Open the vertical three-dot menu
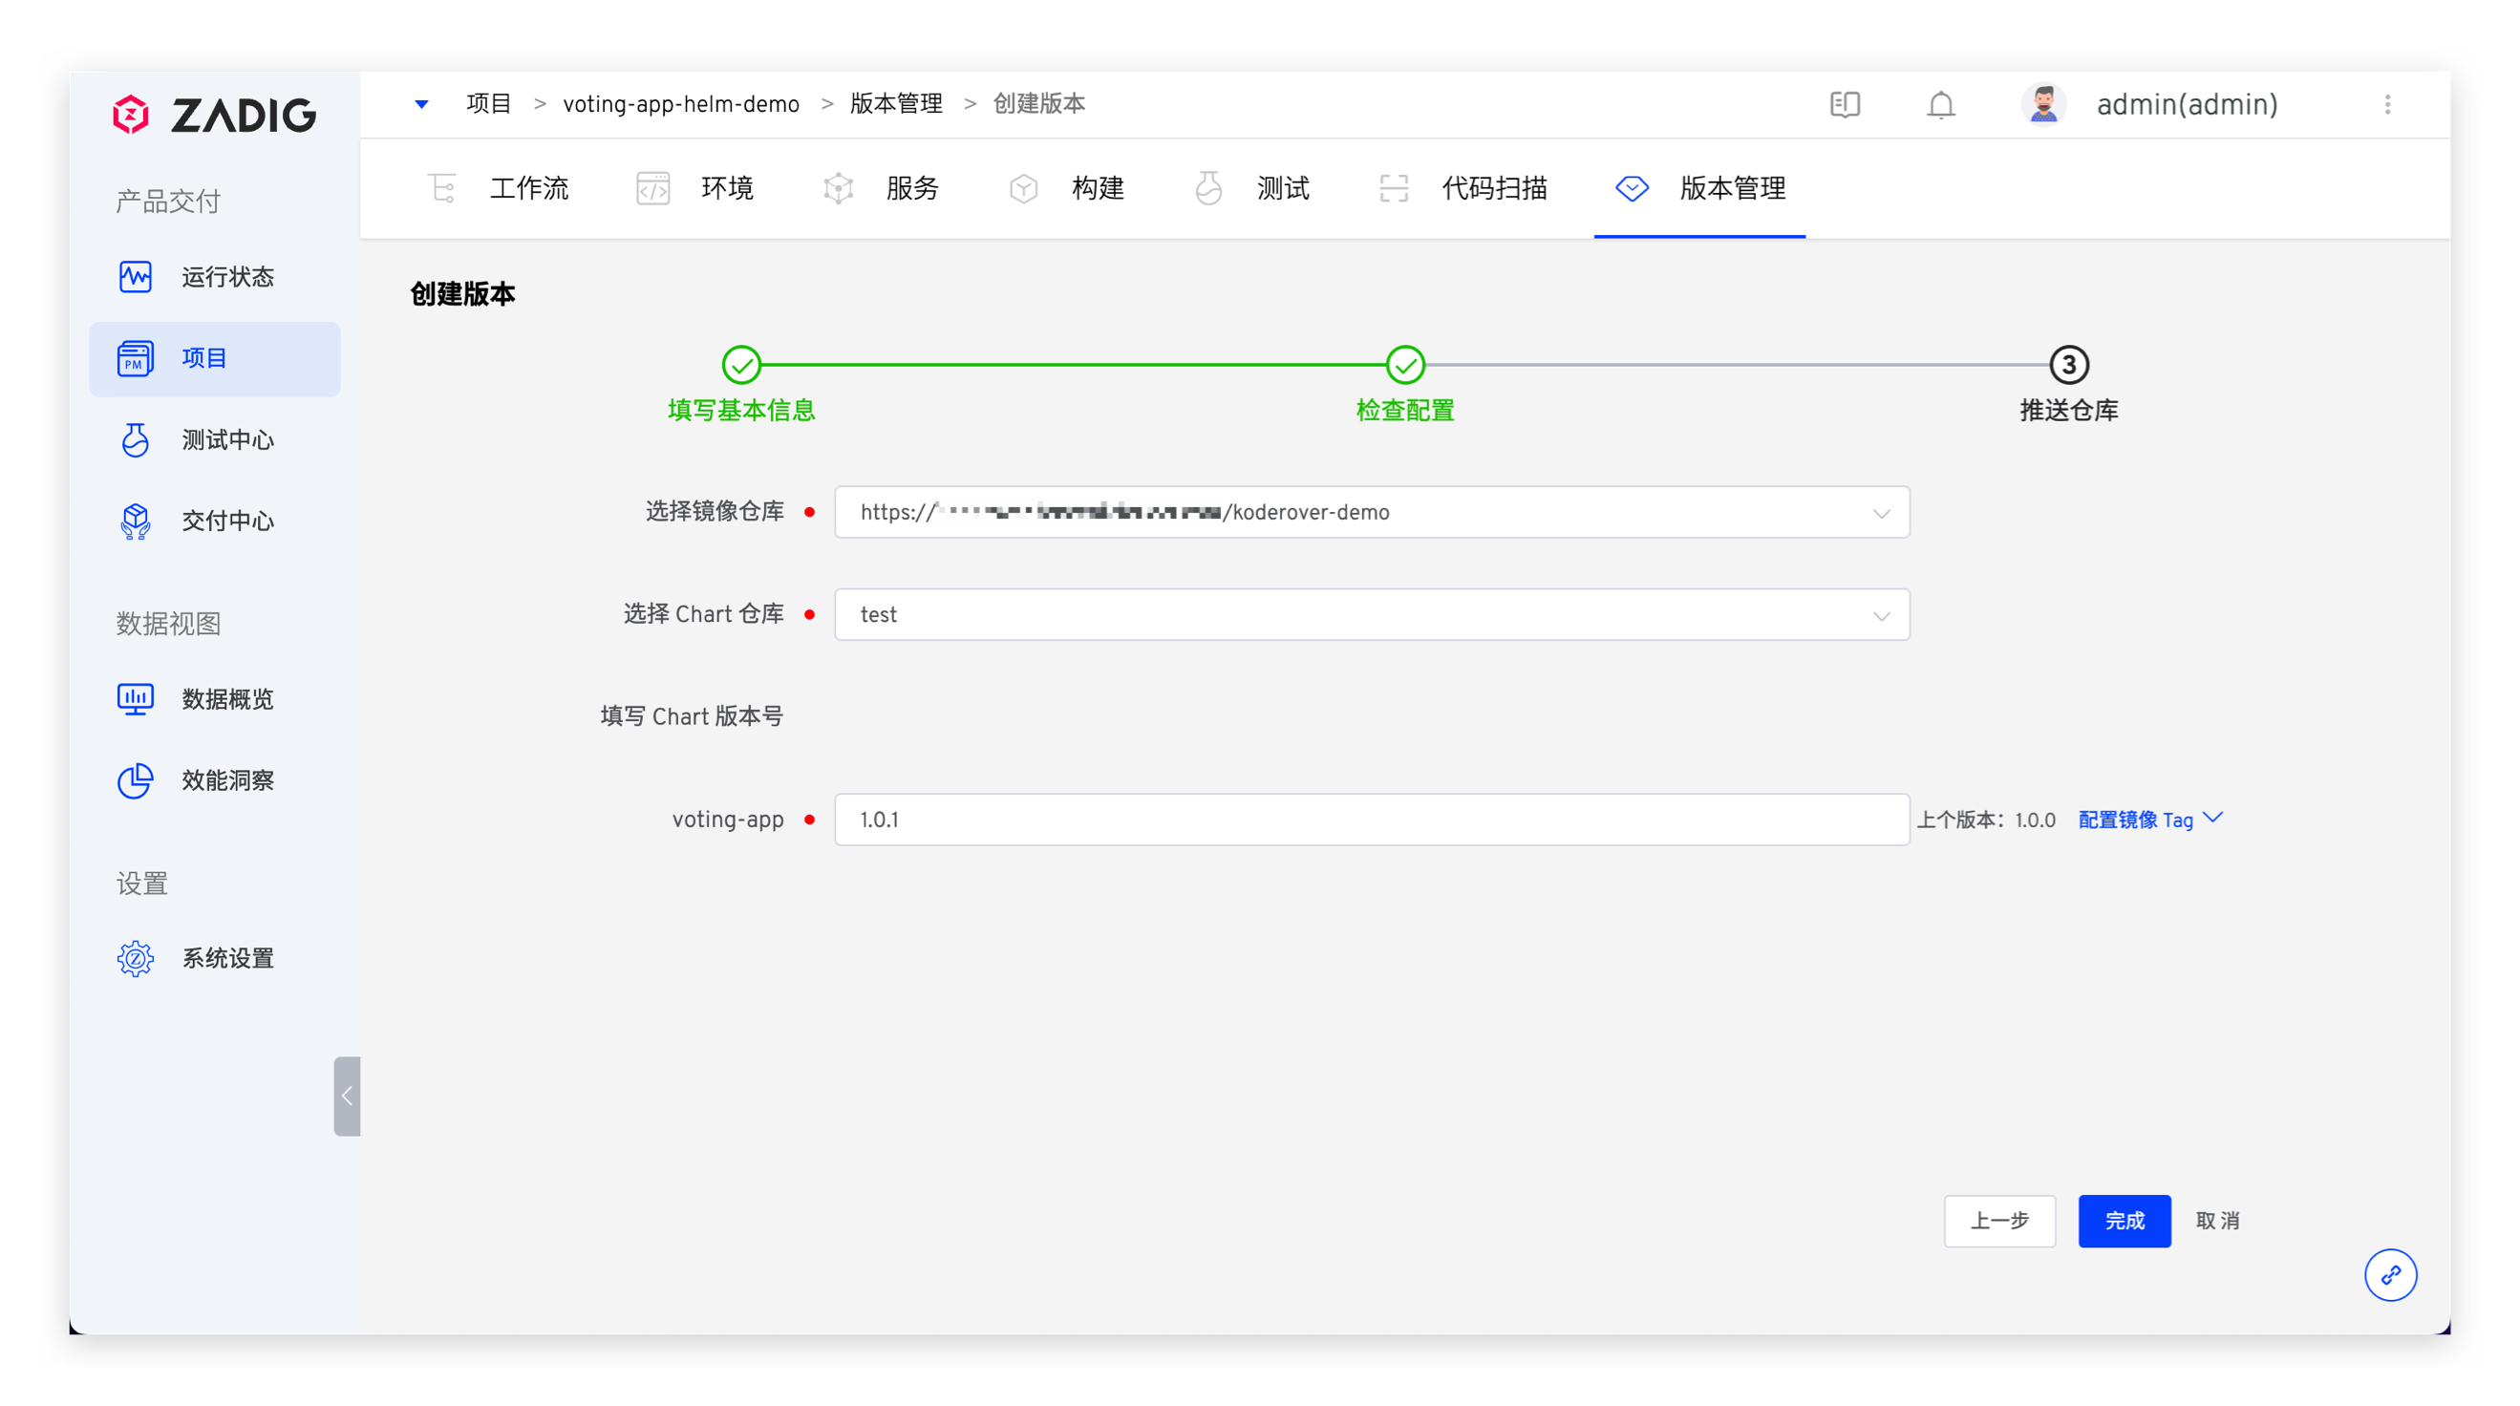The height and width of the screenshot is (1406, 2520). click(x=2387, y=105)
